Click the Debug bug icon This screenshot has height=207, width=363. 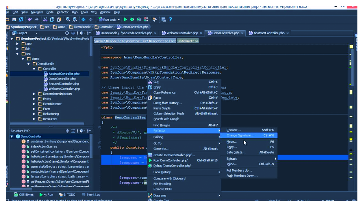pyautogui.click(x=132, y=19)
